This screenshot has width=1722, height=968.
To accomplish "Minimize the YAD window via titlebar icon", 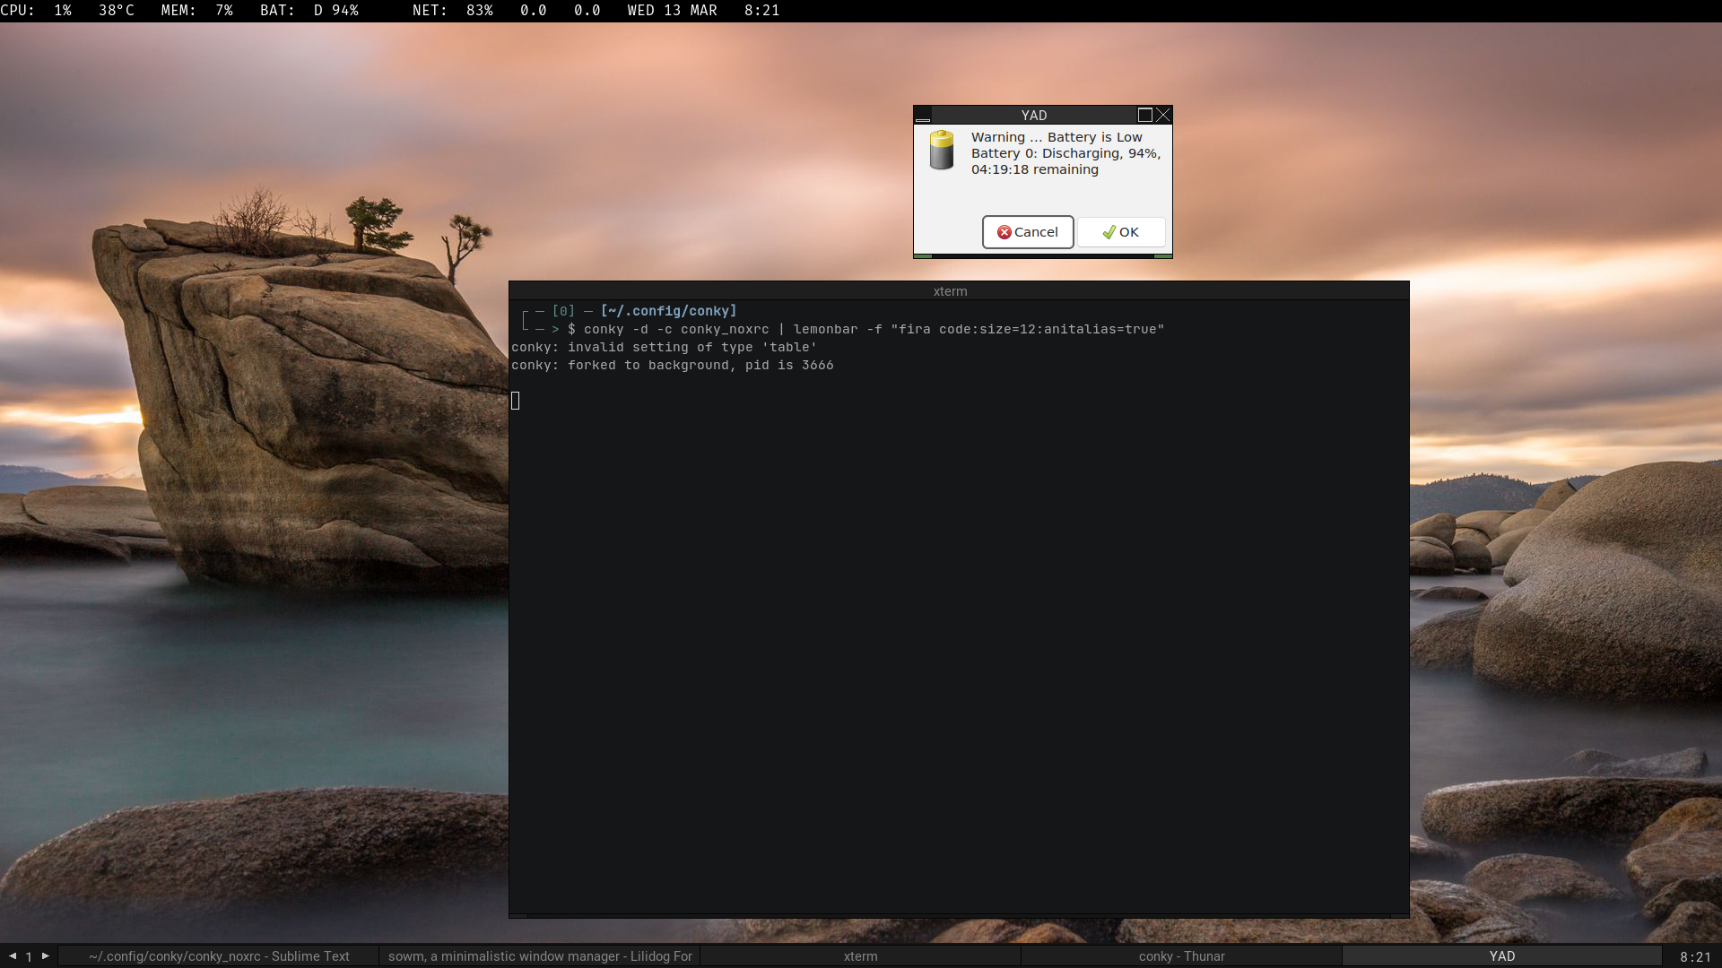I will tap(923, 116).
